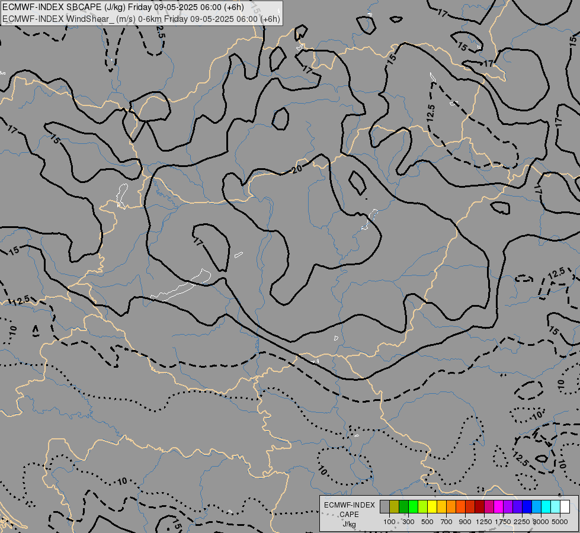Click the 2250 tick label in legend

tap(522, 522)
